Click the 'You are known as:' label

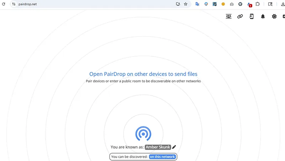127,147
